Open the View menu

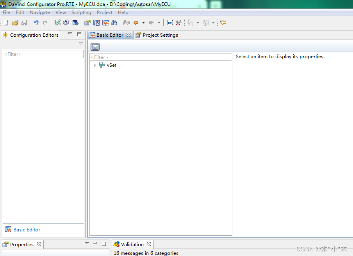61,12
